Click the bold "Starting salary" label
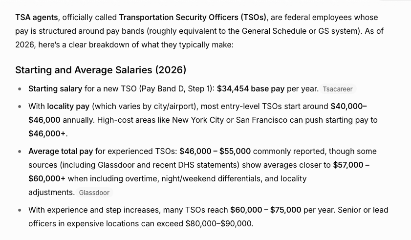This screenshot has width=411, height=240. (x=55, y=88)
